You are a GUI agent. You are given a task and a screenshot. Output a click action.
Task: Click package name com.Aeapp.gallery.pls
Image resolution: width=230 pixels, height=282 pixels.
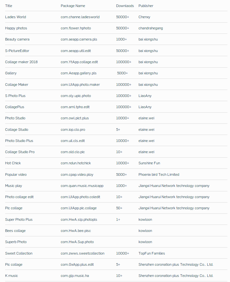78,73
